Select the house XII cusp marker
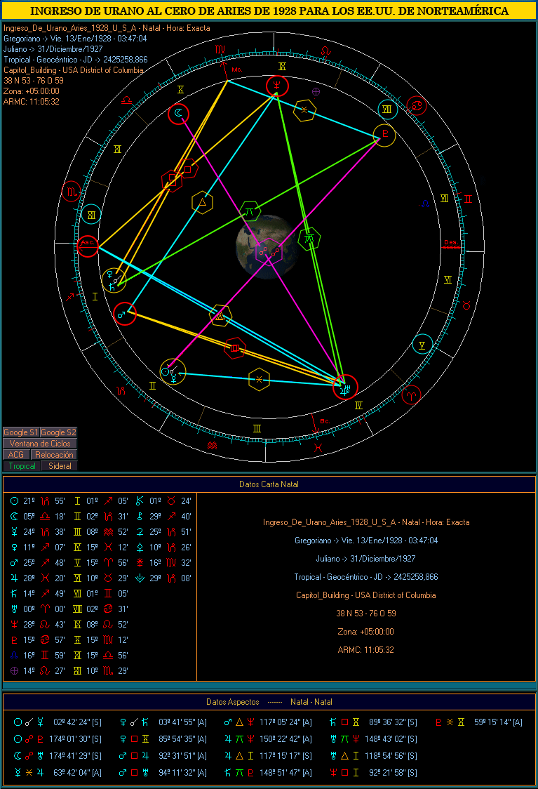This screenshot has height=789, width=538. pos(91,215)
